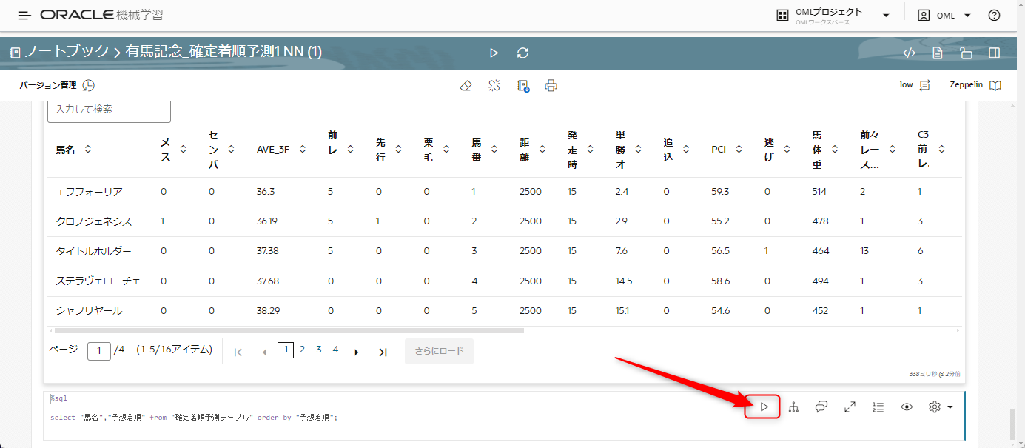The height and width of the screenshot is (448, 1025).
Task: Sort the table by 距離 column
Action: [x=542, y=150]
